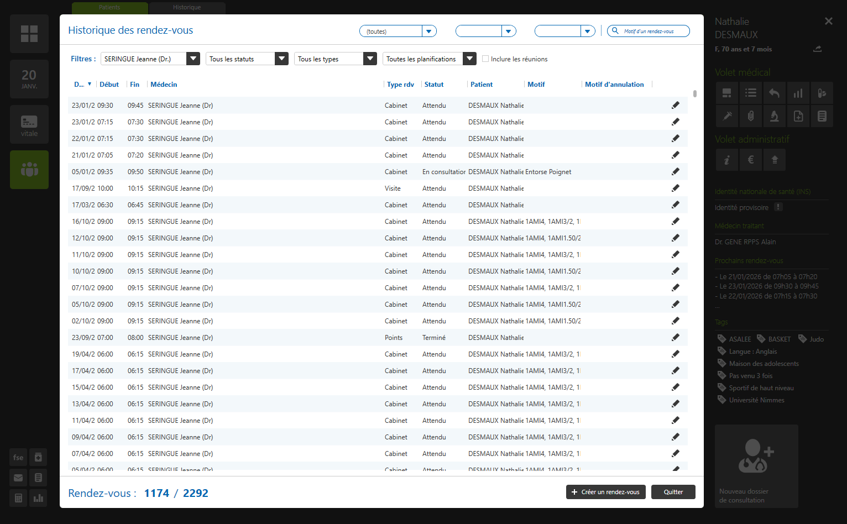
Task: Open the Tous les types dropdown
Action: 370,59
